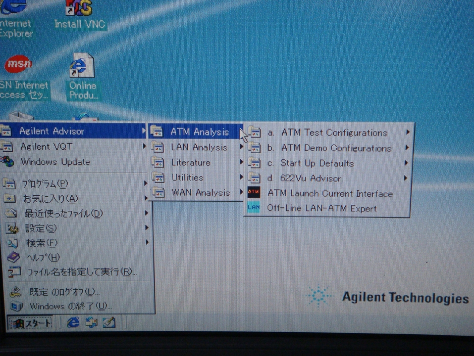This screenshot has width=474, height=356.
Task: Open ヘルプ(H) help entry
Action: 78,257
